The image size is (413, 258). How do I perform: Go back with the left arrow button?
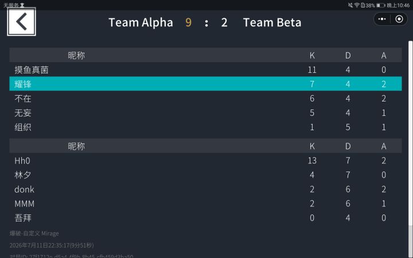pos(21,22)
